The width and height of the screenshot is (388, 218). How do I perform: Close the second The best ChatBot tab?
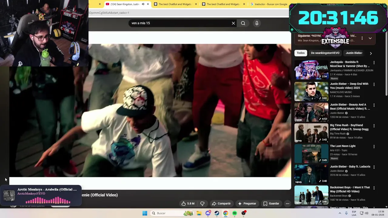244,4
